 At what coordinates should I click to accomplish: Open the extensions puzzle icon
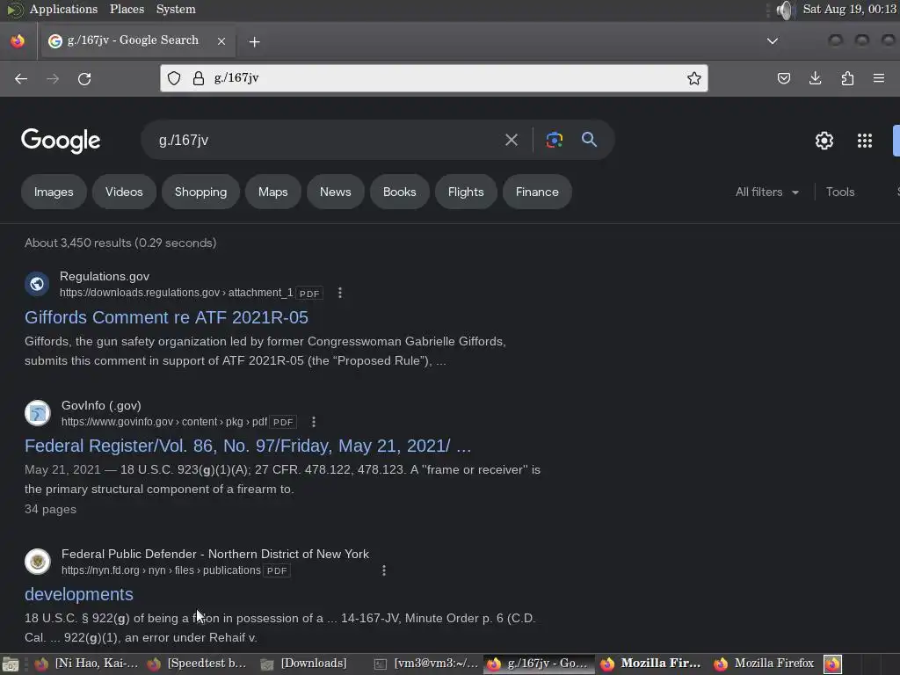pyautogui.click(x=847, y=78)
